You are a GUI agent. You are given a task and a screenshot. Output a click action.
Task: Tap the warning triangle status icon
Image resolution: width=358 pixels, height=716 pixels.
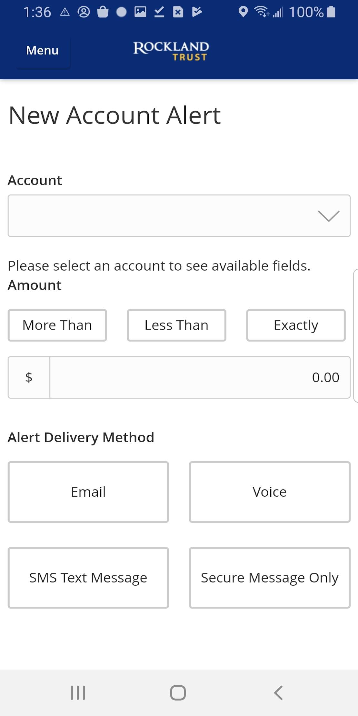click(x=65, y=12)
